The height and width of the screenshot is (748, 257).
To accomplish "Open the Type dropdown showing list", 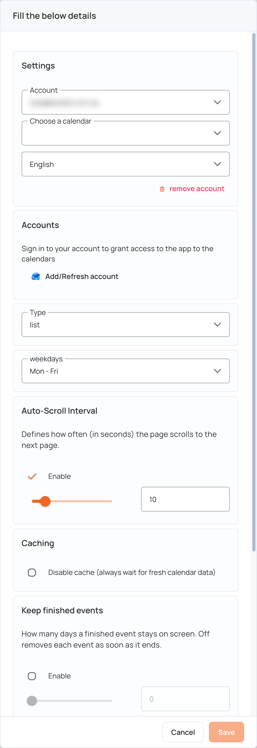I will tap(125, 325).
